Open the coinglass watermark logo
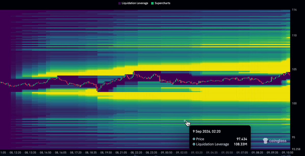Image resolution: width=305 pixels, height=156 pixels. pos(274,141)
